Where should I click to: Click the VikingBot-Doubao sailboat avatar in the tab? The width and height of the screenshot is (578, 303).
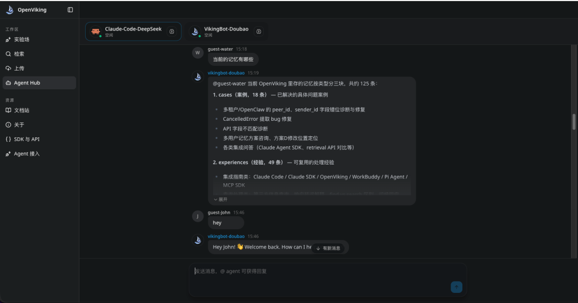(x=195, y=32)
